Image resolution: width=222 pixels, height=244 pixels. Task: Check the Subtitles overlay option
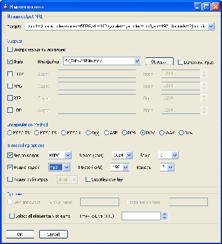(x=88, y=179)
